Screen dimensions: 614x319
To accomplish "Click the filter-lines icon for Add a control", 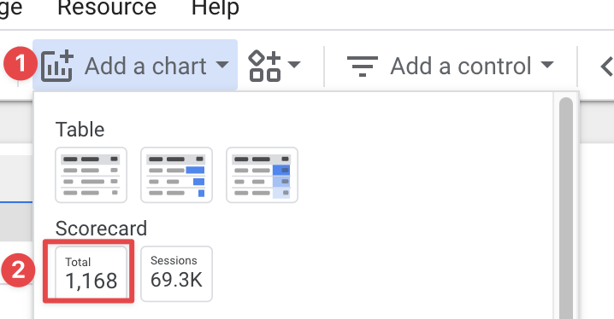I will (x=363, y=66).
